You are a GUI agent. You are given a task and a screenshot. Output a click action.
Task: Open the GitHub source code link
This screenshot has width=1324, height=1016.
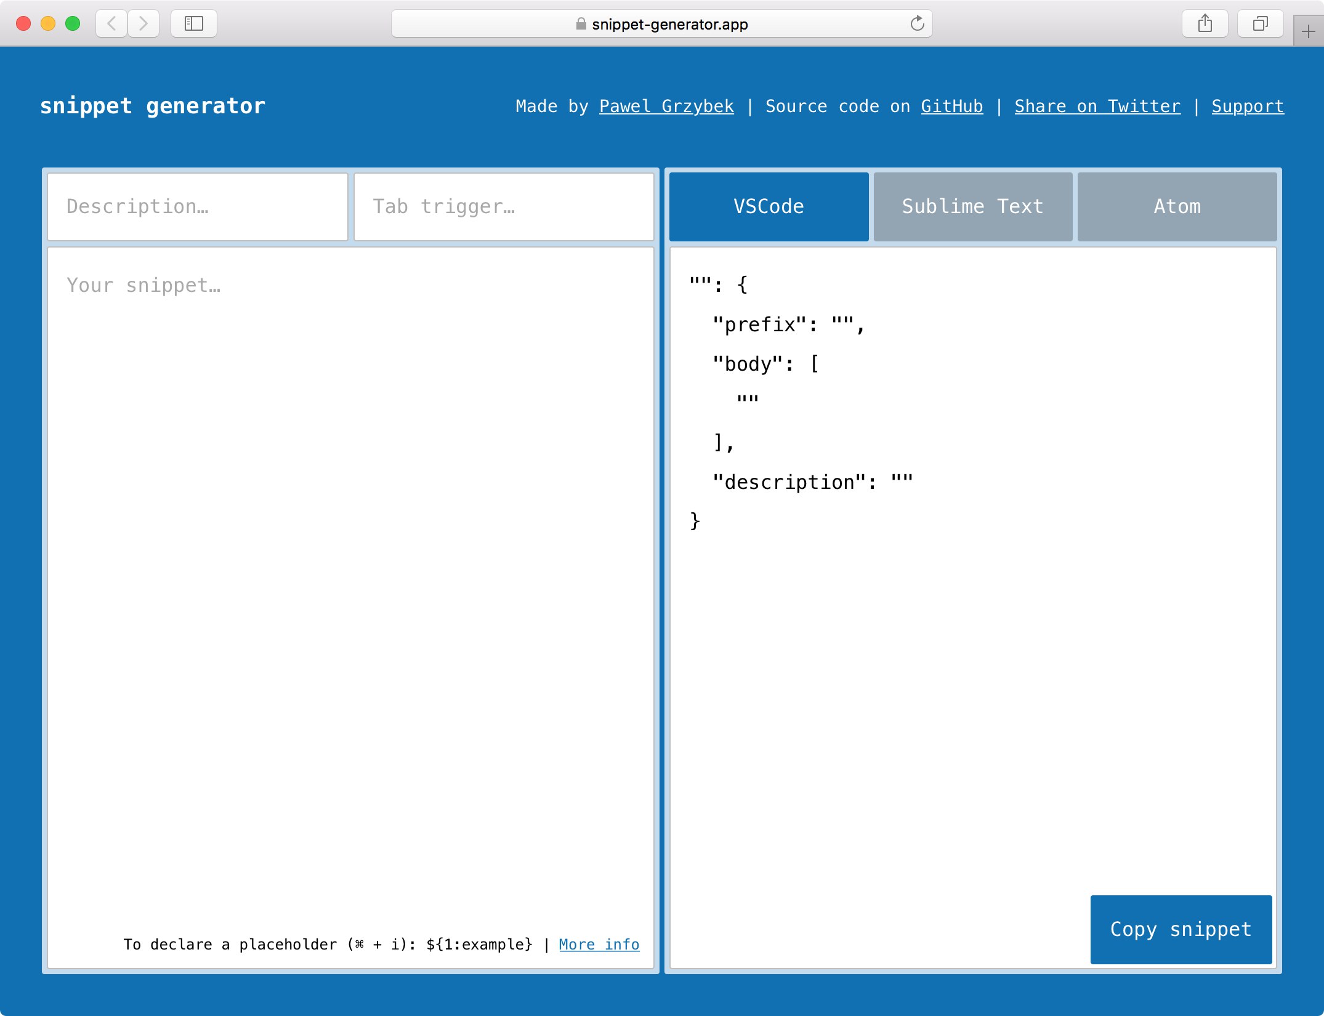coord(952,107)
